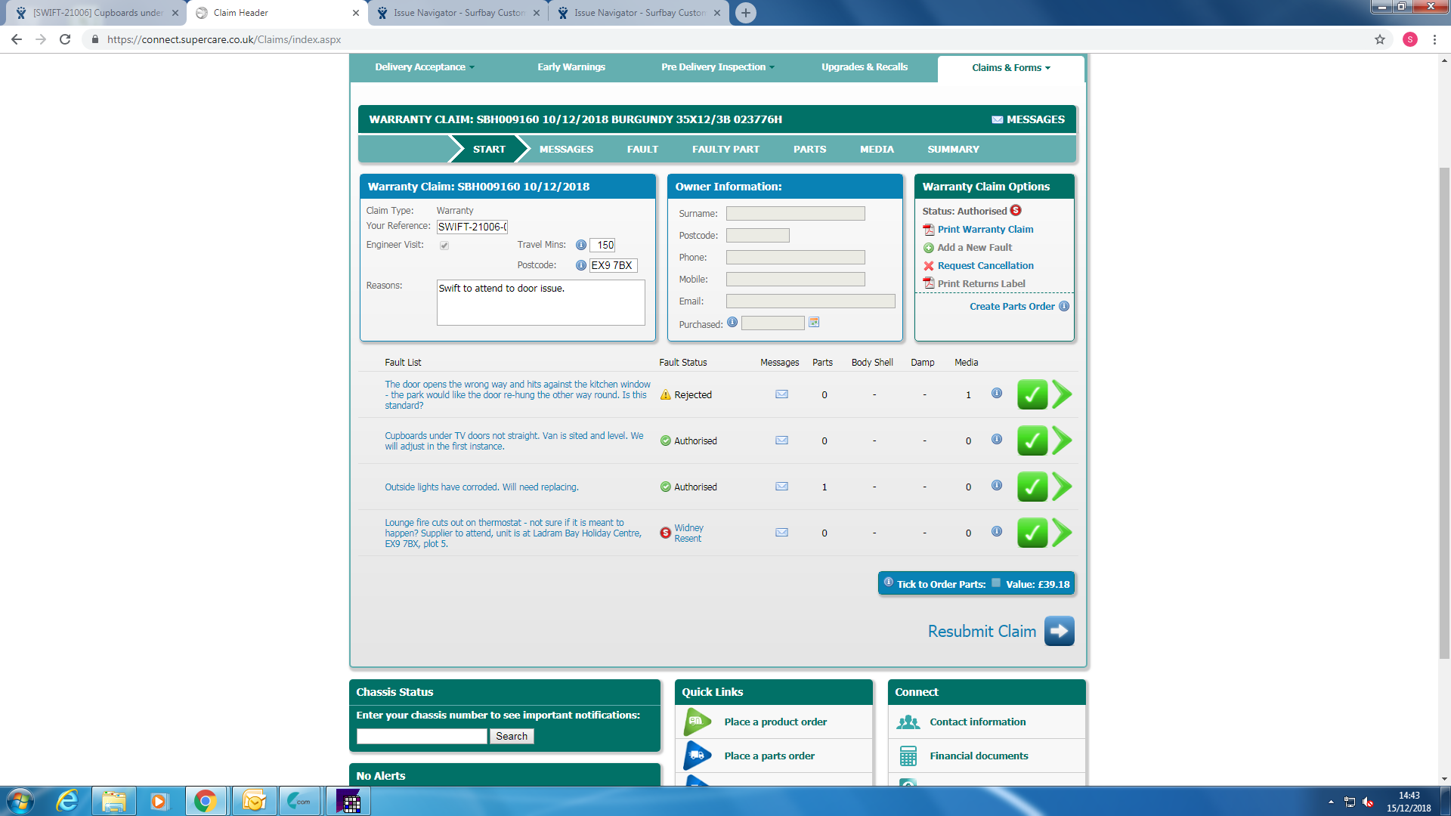
Task: Click info icon next to Travel Mins
Action: click(x=580, y=245)
